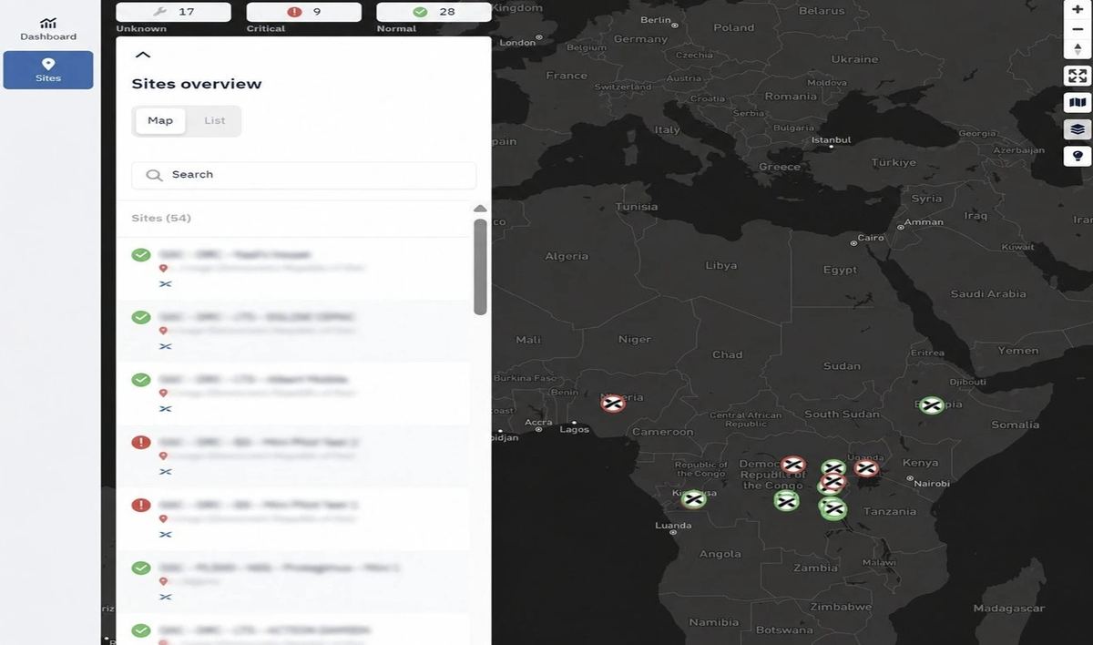Open the map layers control
Image resolution: width=1093 pixels, height=645 pixels.
[1078, 129]
